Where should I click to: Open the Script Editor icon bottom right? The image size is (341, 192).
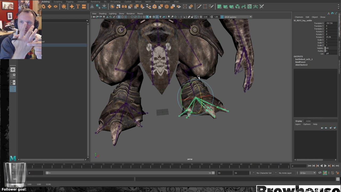point(338,179)
